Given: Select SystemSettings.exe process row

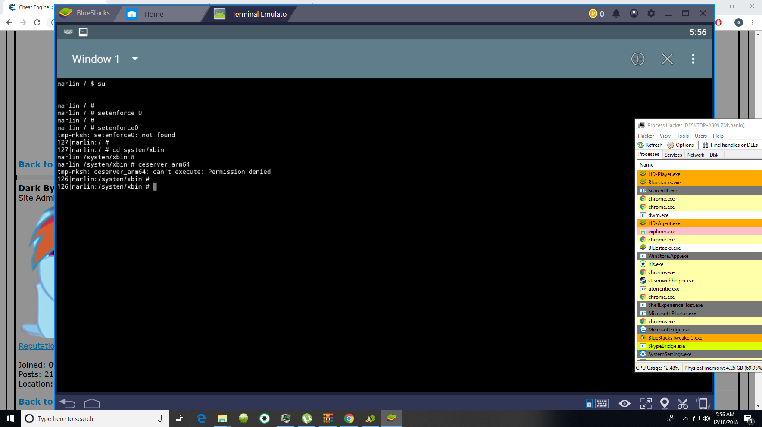Looking at the screenshot, I should 700,354.
